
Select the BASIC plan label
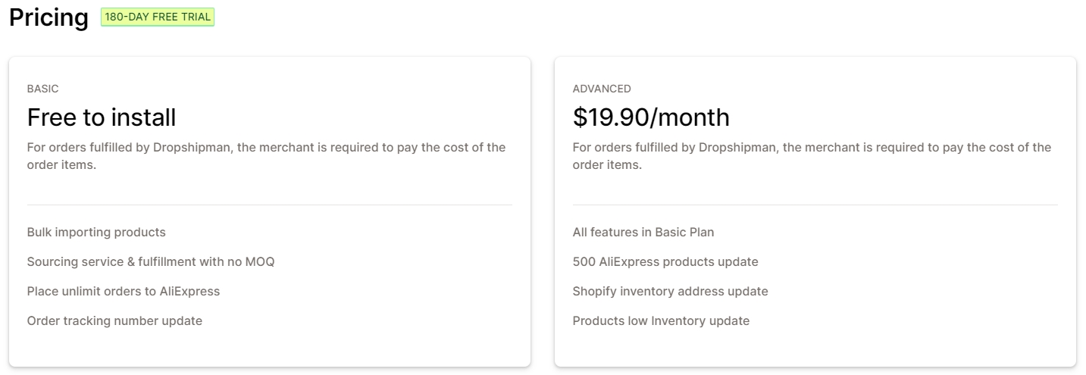tap(42, 89)
